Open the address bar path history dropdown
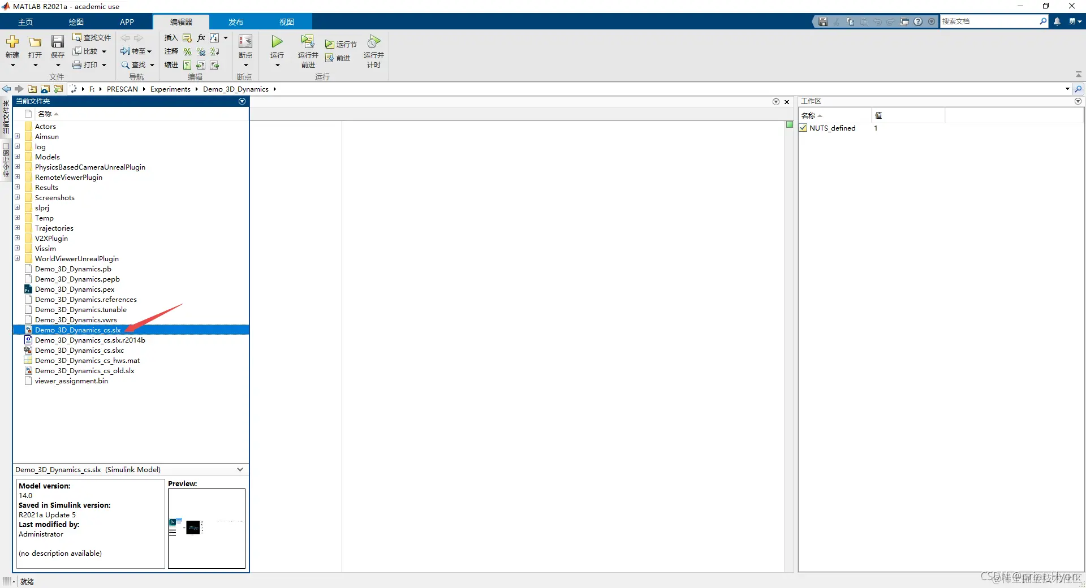Viewport: 1086px width, 588px height. click(1067, 89)
